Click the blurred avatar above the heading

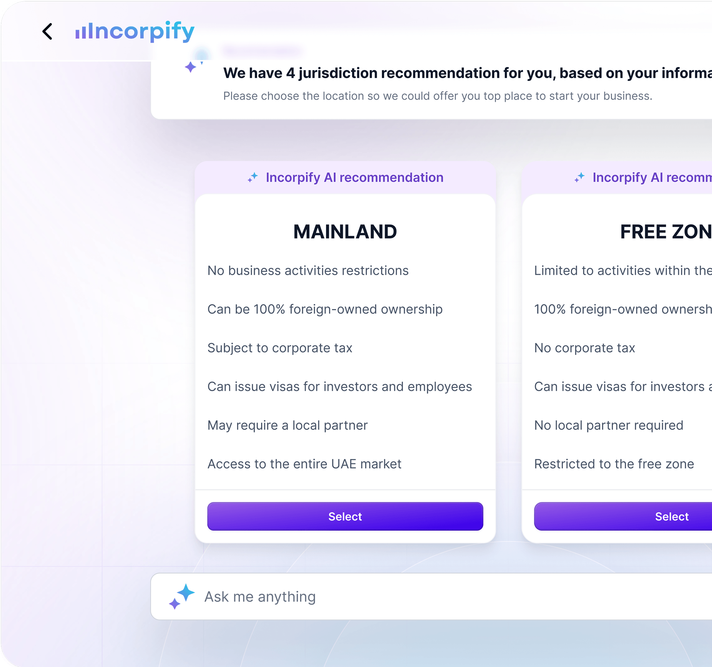coord(202,54)
